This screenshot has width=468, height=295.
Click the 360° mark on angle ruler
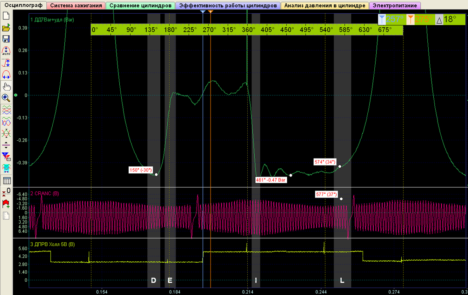coord(248,30)
